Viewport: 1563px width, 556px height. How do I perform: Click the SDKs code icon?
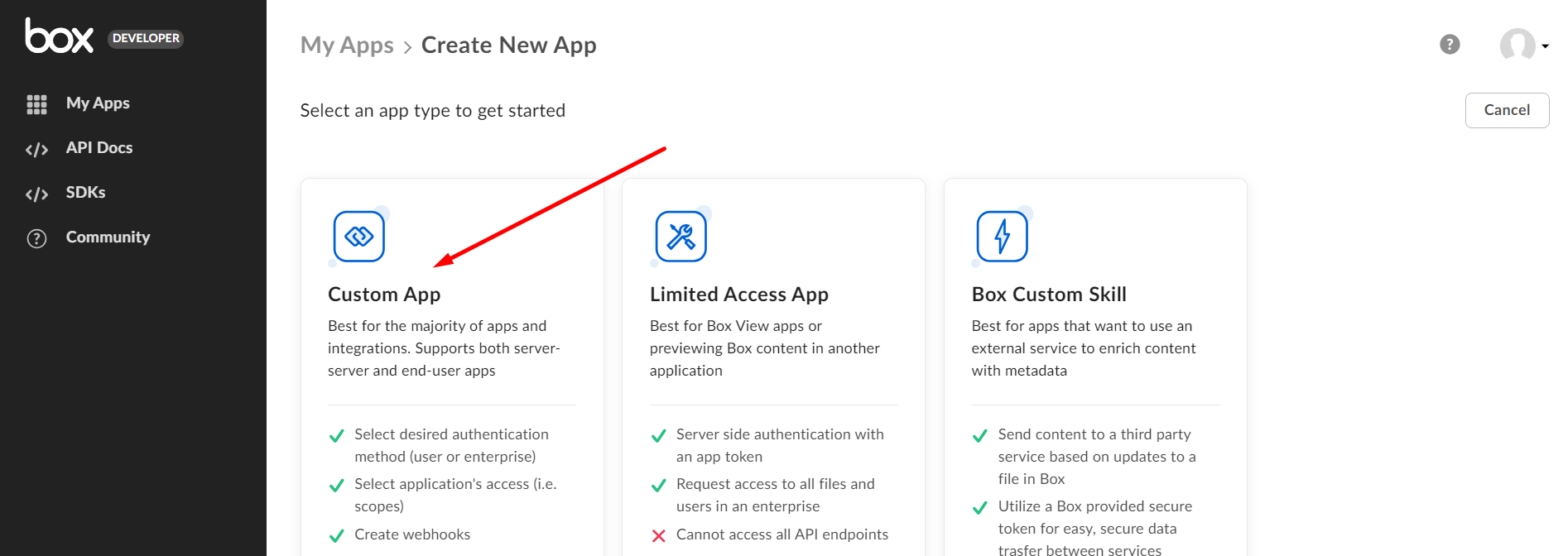tap(36, 194)
